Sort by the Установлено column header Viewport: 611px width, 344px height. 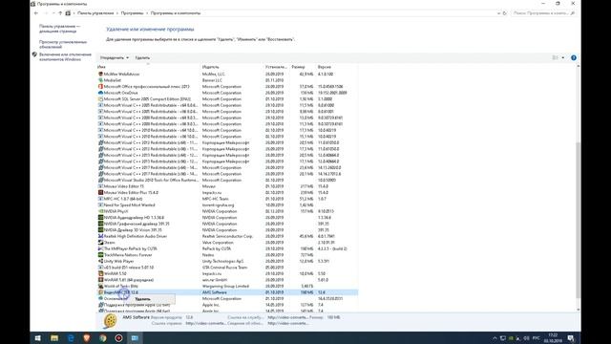[276, 67]
